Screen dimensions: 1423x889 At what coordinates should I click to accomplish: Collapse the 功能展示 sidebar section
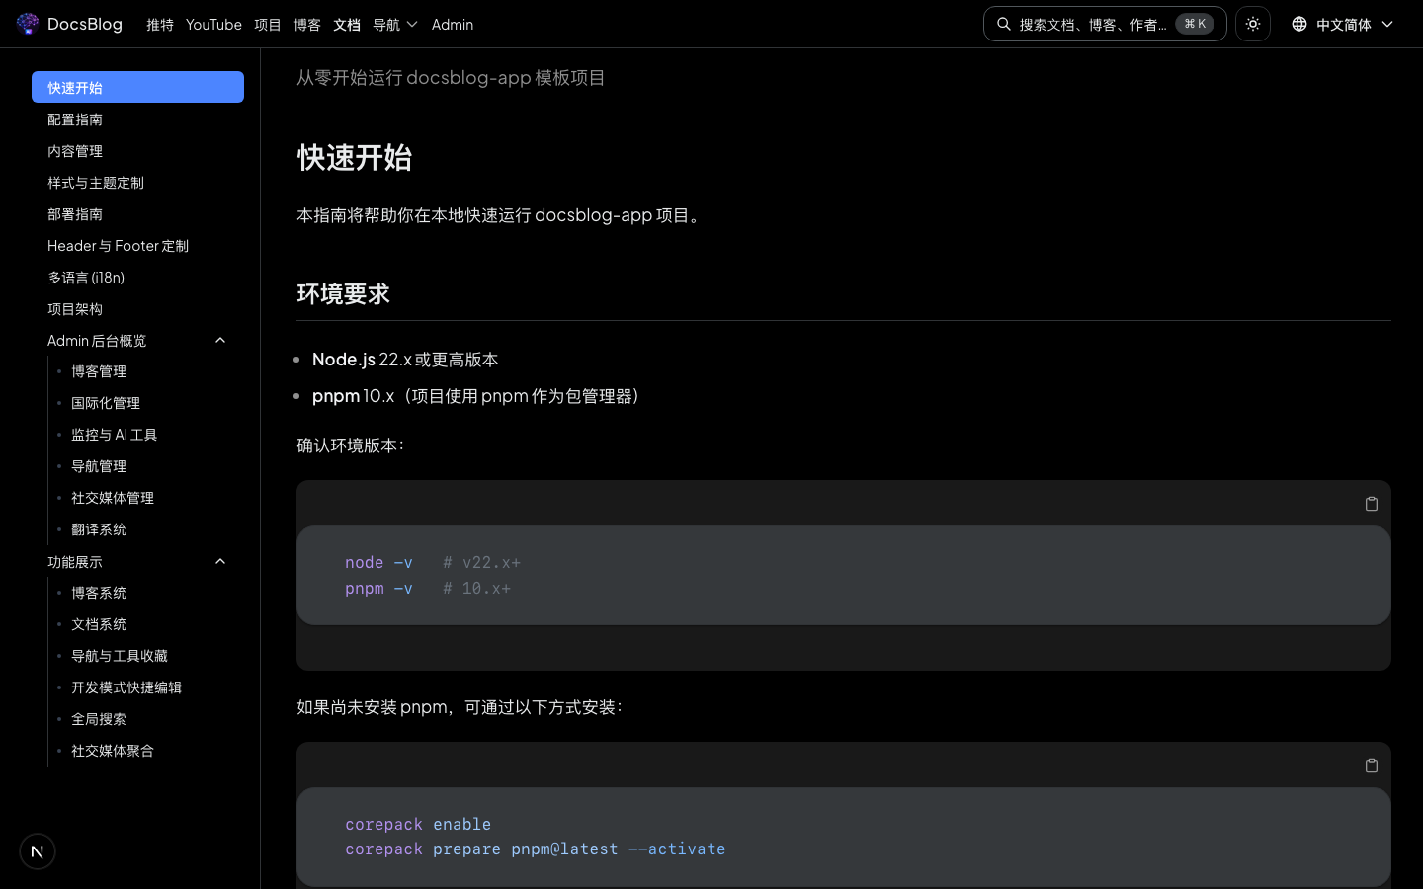click(x=220, y=562)
